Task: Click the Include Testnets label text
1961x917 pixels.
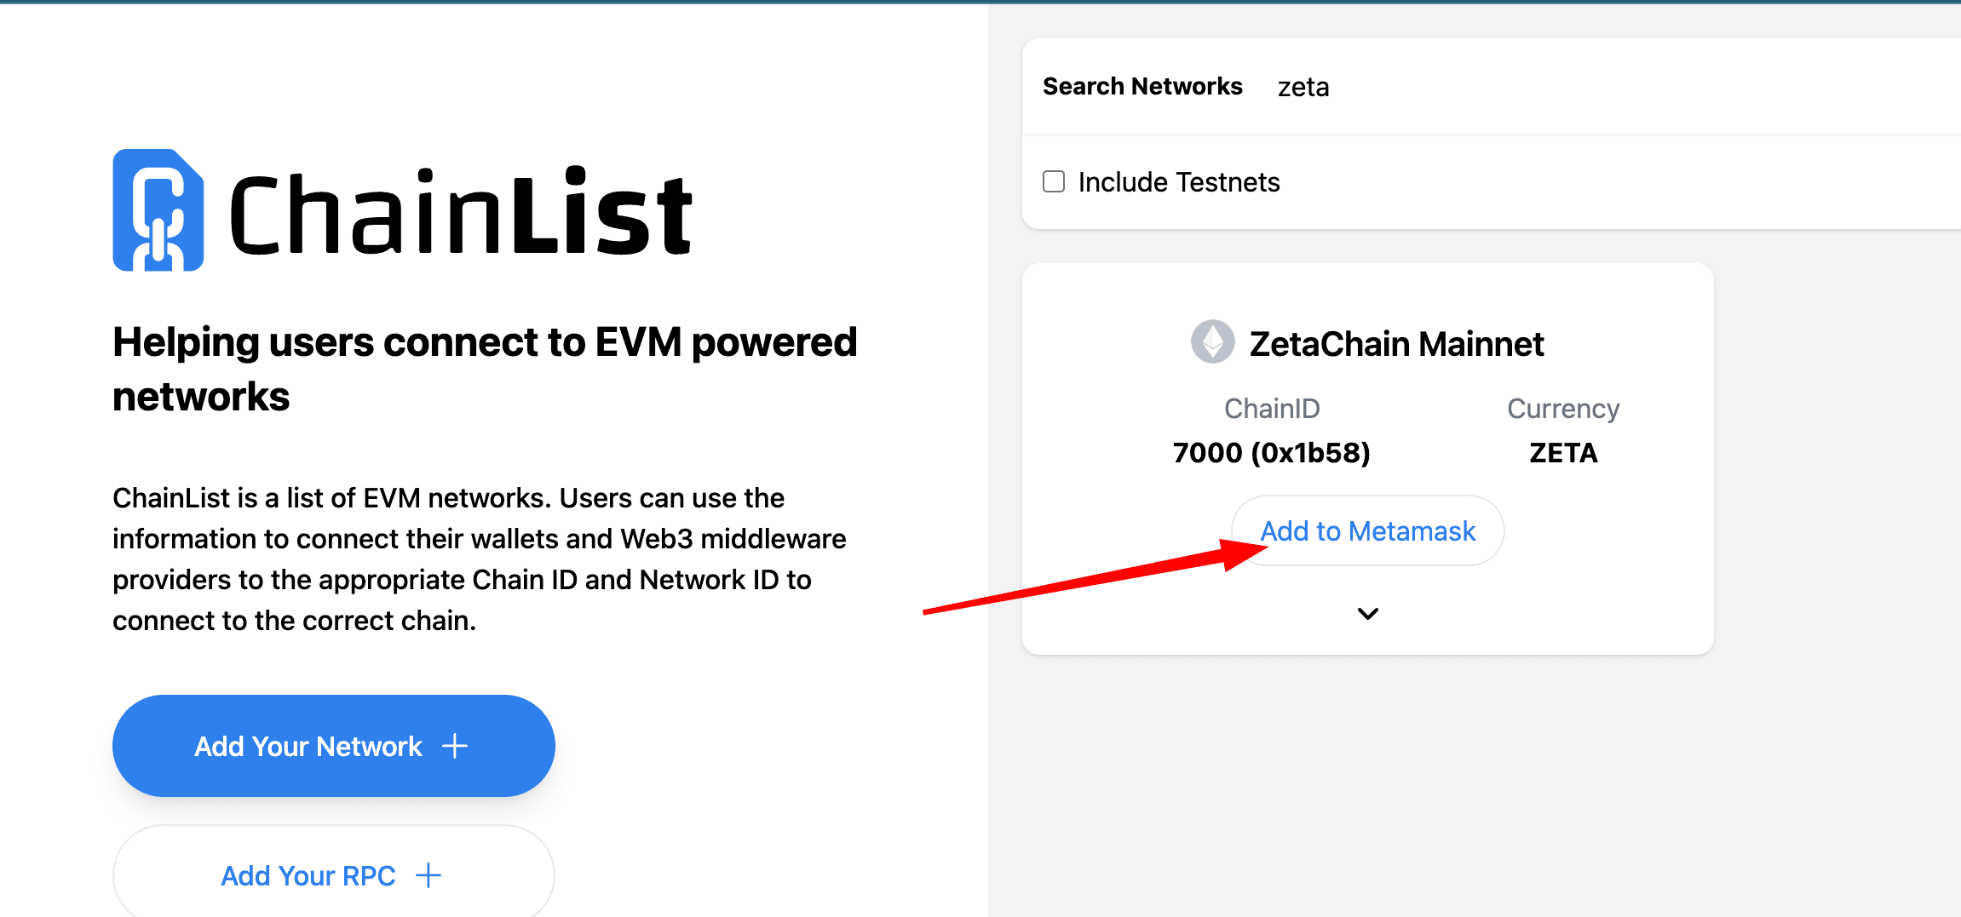Action: click(x=1179, y=182)
